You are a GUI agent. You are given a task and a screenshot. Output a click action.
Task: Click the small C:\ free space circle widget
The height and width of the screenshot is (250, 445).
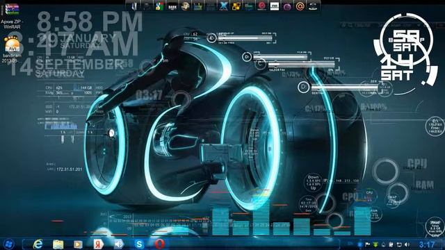pos(435,126)
